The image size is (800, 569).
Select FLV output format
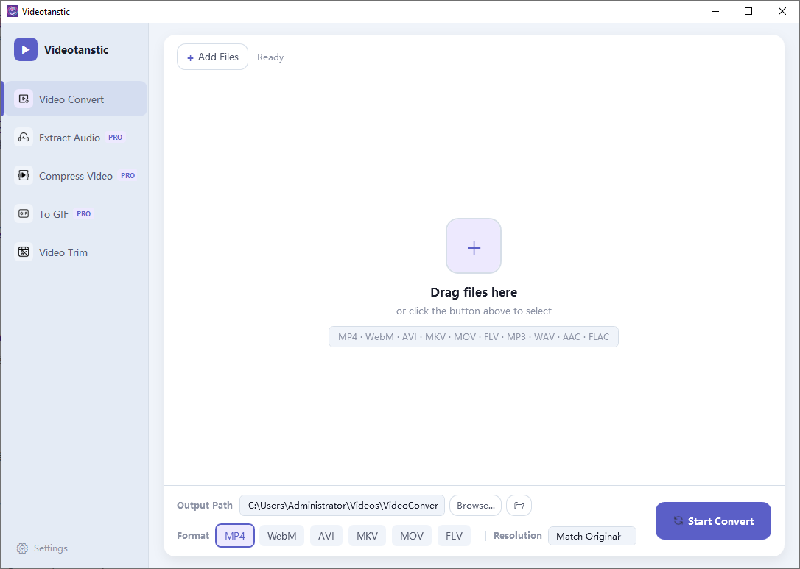[454, 536]
